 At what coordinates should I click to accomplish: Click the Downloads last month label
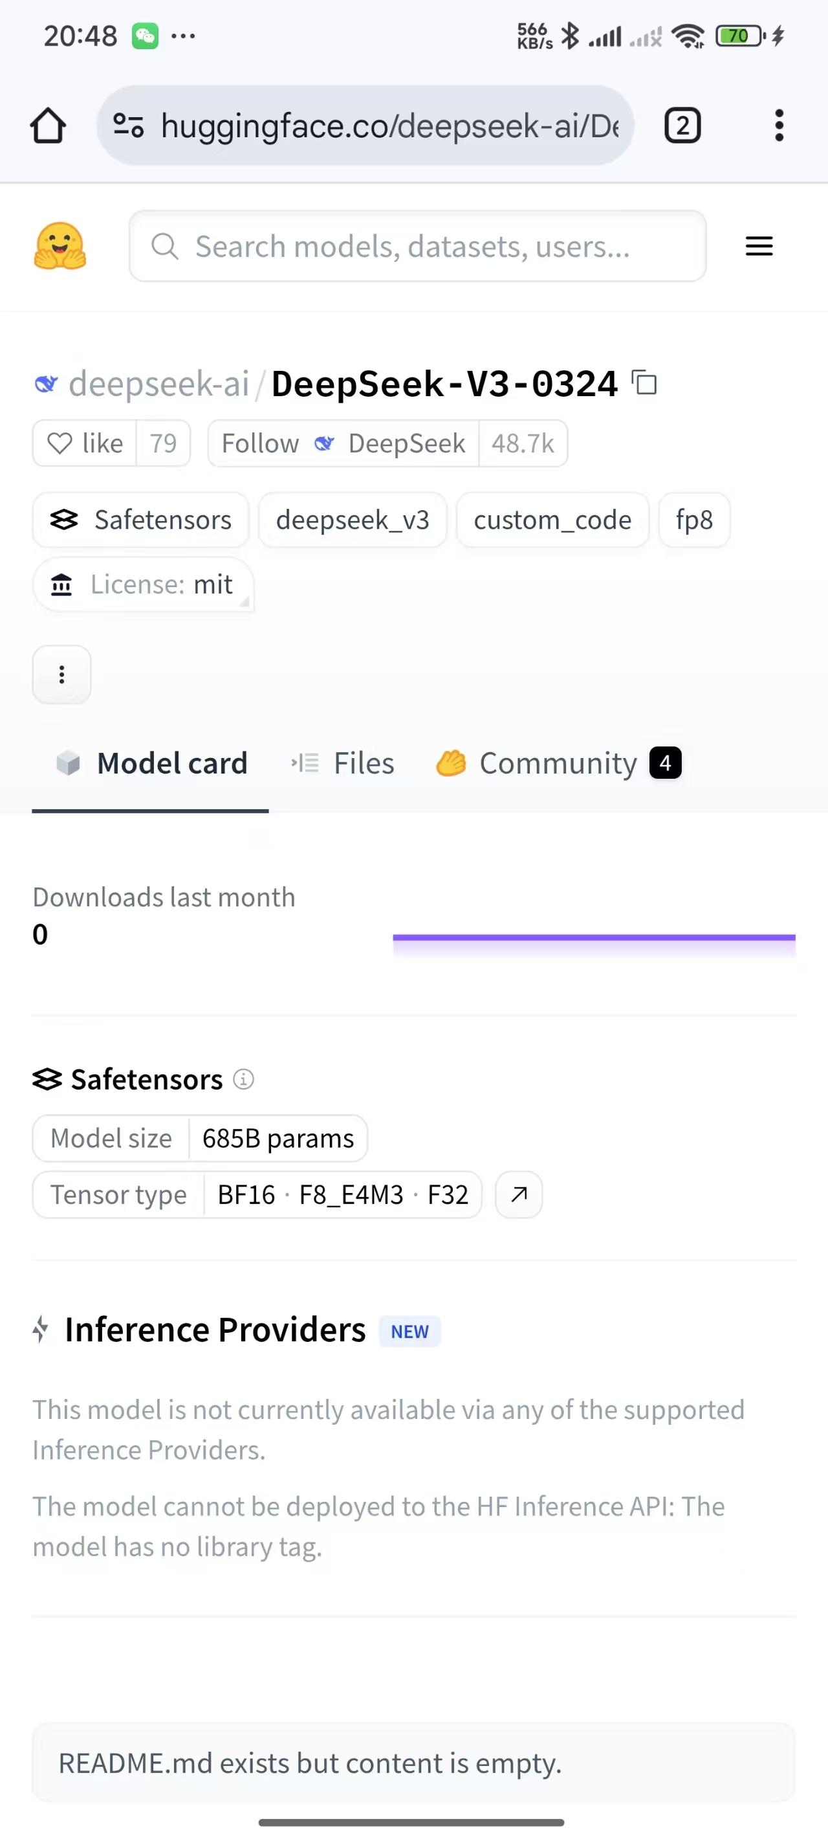[x=164, y=897]
